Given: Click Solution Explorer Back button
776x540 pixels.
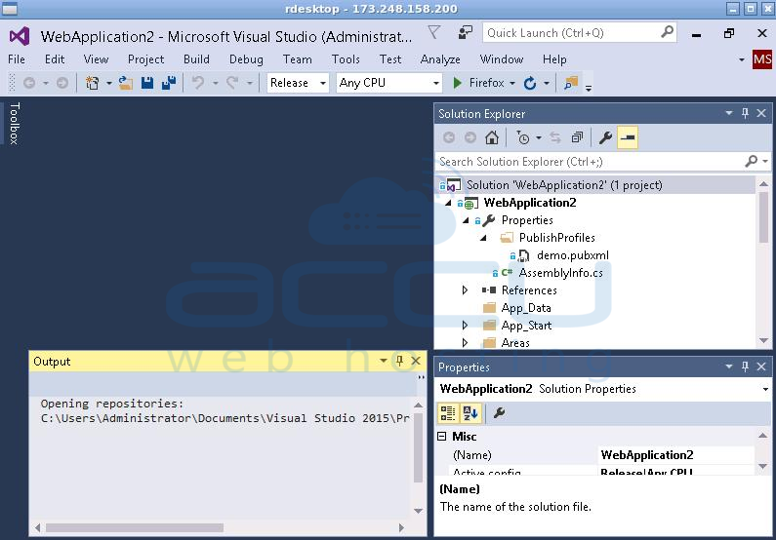Looking at the screenshot, I should tap(448, 137).
